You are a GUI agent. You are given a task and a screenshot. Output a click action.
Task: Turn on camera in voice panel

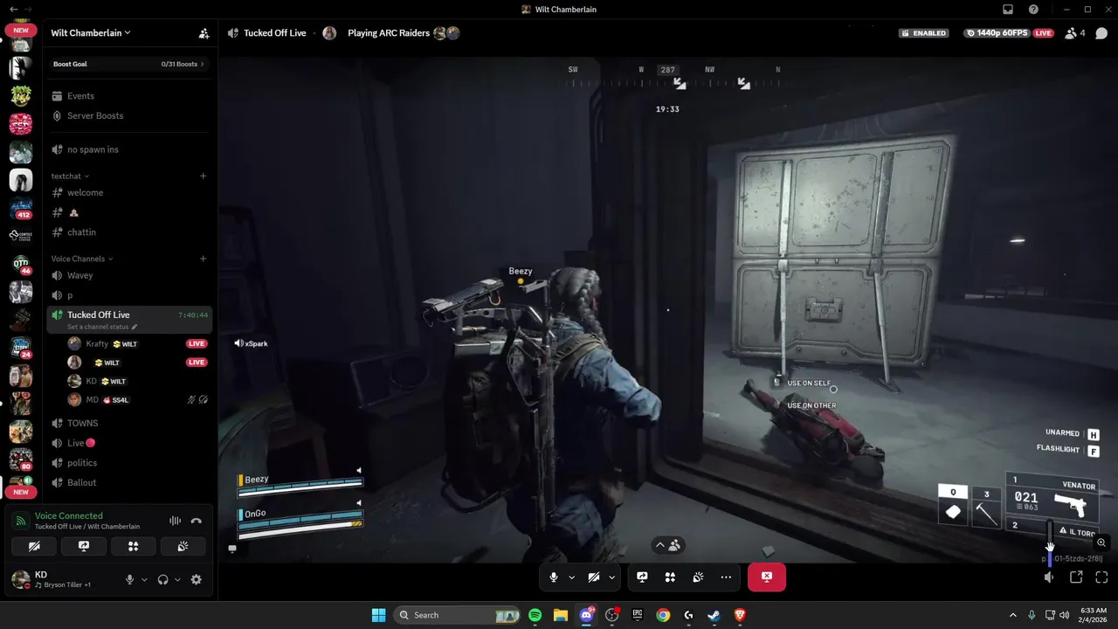(34, 546)
